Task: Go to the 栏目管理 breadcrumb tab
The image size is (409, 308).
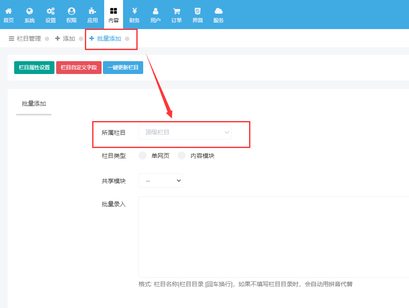Action: (29, 38)
